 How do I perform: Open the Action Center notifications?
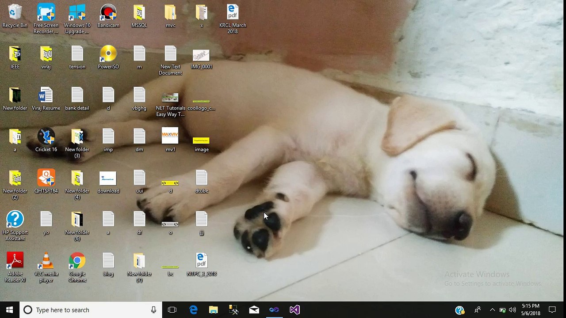(552, 310)
